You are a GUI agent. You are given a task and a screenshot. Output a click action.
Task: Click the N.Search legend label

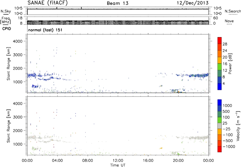pyautogui.click(x=233, y=11)
